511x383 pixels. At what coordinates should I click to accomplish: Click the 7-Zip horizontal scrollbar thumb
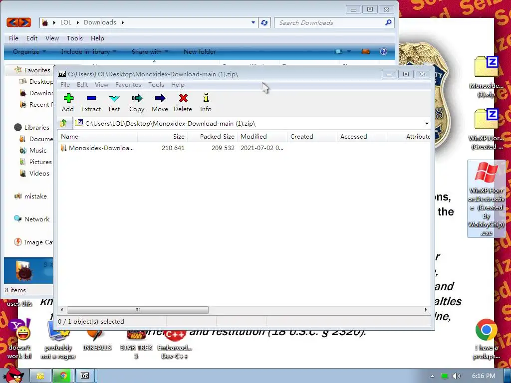[x=138, y=310]
